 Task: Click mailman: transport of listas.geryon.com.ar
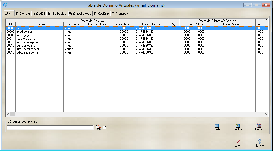[x=70, y=35]
